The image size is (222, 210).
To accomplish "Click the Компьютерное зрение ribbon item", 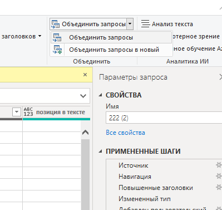I will (196, 36).
